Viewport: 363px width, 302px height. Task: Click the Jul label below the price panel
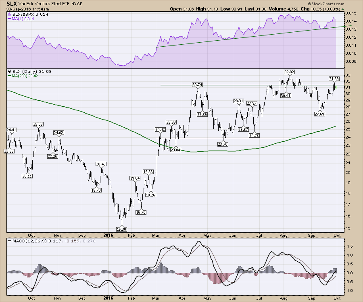259,236
